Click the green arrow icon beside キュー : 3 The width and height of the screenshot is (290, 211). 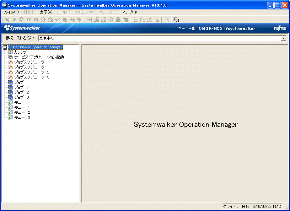(10, 117)
